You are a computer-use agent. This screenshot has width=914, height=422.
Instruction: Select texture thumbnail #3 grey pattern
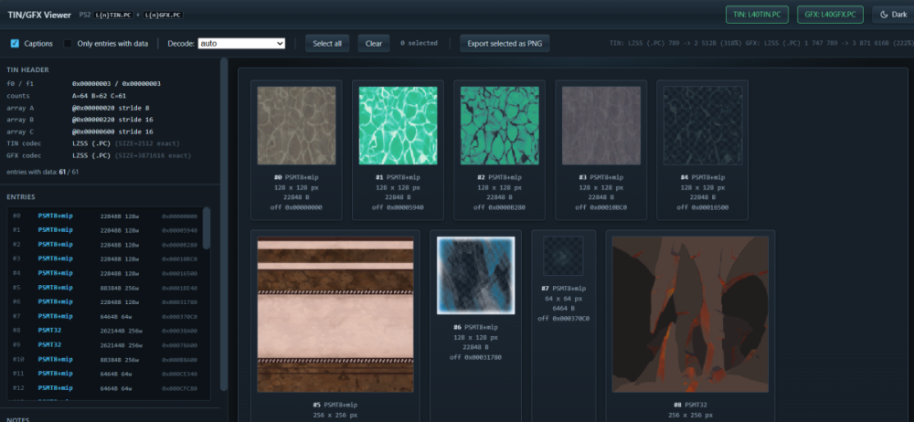tap(601, 126)
